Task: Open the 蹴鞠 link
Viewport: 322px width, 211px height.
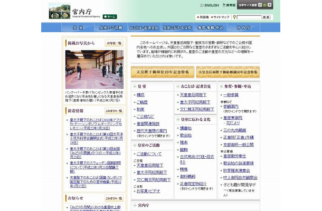Action: [x=184, y=150]
